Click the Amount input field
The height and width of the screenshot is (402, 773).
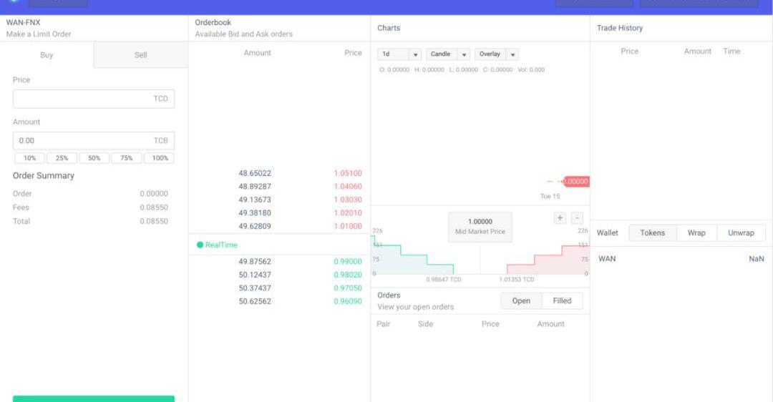(82, 141)
